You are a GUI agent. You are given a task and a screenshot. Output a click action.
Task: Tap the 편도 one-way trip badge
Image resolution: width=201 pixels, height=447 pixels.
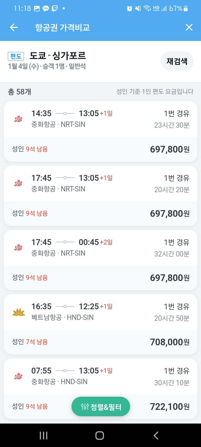tap(16, 56)
